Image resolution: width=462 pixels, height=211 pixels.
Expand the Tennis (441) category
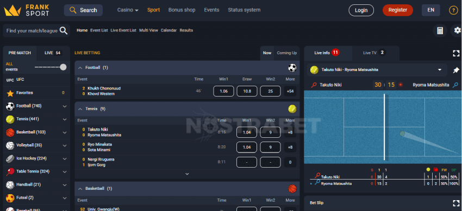click(65, 119)
